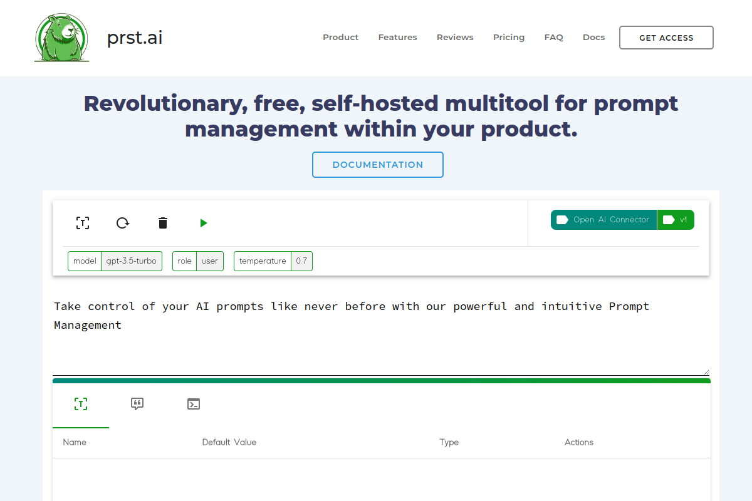Click the trash delete icon
The height and width of the screenshot is (501, 752).
[x=163, y=223]
